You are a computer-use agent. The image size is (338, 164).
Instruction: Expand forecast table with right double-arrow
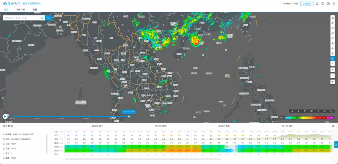click(336, 145)
